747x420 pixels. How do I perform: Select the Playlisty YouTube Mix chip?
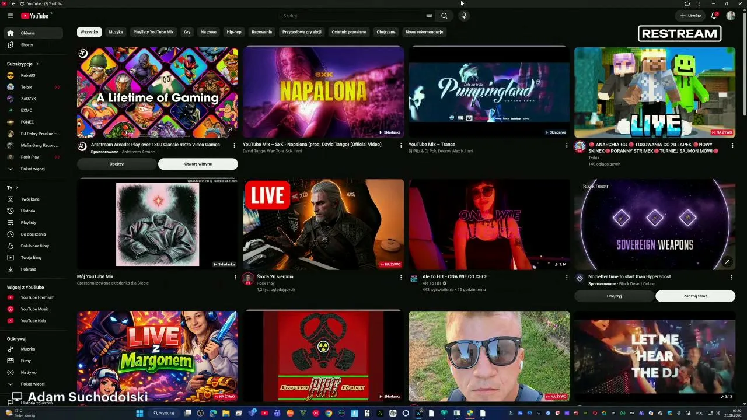153,32
